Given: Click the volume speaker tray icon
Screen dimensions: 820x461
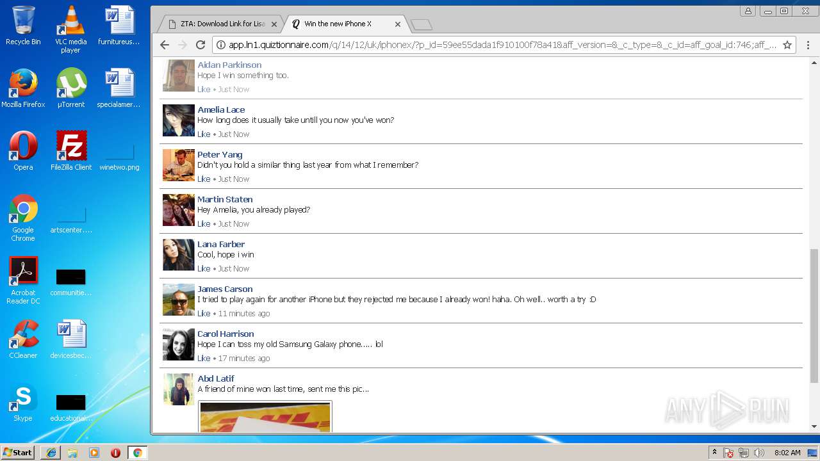Looking at the screenshot, I should coord(759,453).
